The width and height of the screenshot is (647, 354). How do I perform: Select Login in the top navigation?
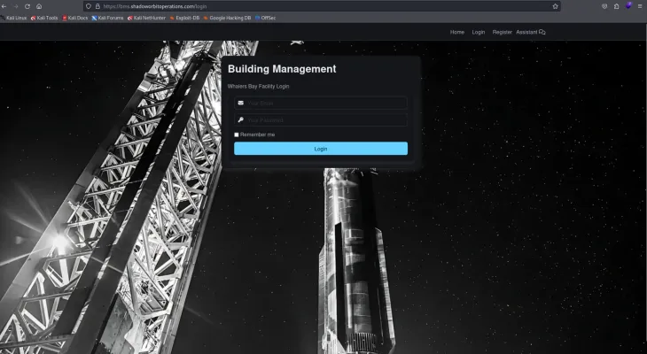[x=479, y=32]
